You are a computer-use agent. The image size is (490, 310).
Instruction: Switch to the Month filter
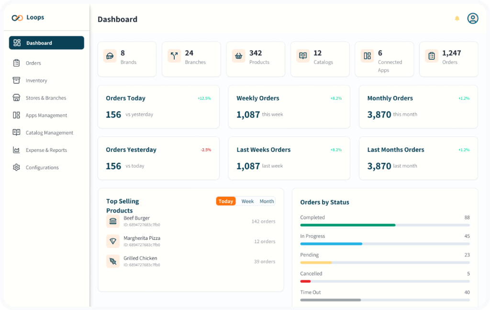pos(267,201)
